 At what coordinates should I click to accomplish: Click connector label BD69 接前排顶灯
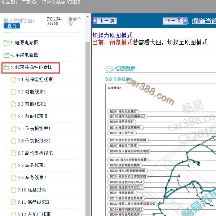pos(122,122)
